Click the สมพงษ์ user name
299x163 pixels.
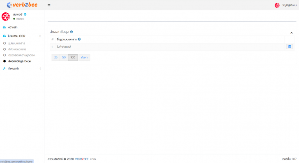pos(18,14)
